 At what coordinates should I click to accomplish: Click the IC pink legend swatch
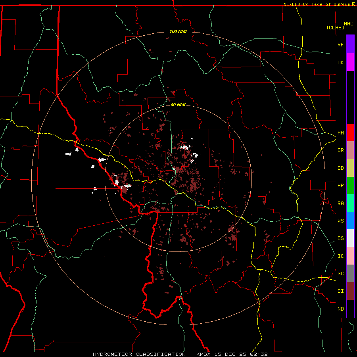point(350,256)
